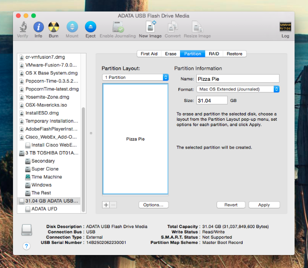Open the Partition Layout dropdown
Viewport: 308px width, 268px height.
coord(135,77)
